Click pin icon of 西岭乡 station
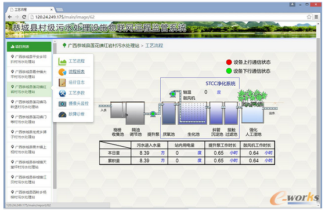Viewport: 325px width, 211px height. (12, 192)
